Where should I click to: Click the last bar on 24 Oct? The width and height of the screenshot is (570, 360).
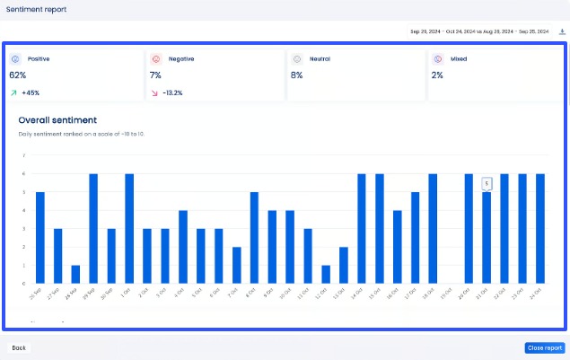(x=540, y=228)
